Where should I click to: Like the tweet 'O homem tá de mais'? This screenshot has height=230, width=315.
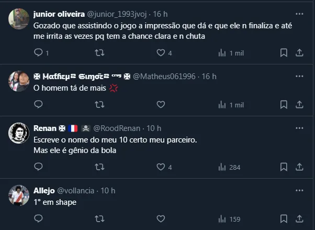pyautogui.click(x=161, y=105)
